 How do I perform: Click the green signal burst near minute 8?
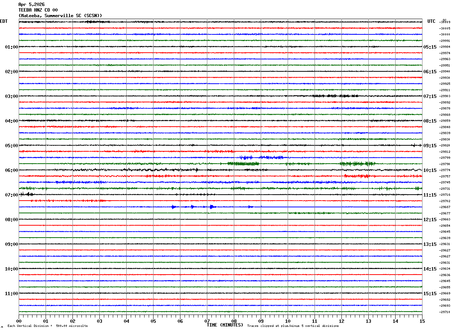243,164
